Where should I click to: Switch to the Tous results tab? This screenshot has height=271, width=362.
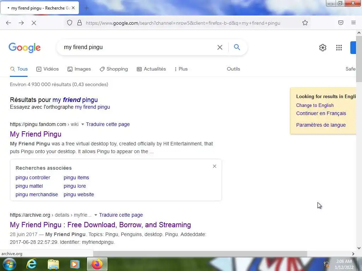[19, 69]
